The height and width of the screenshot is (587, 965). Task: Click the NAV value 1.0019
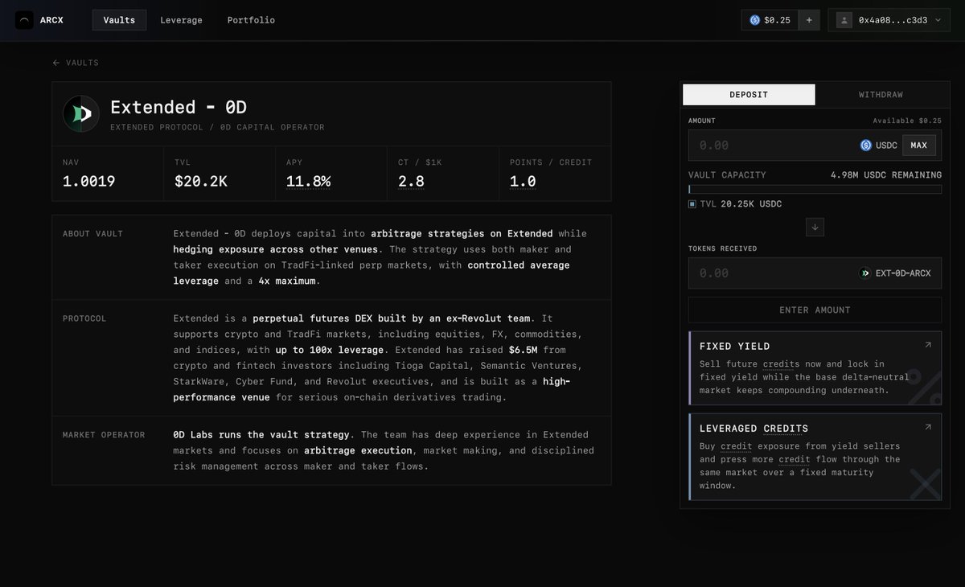(x=88, y=182)
